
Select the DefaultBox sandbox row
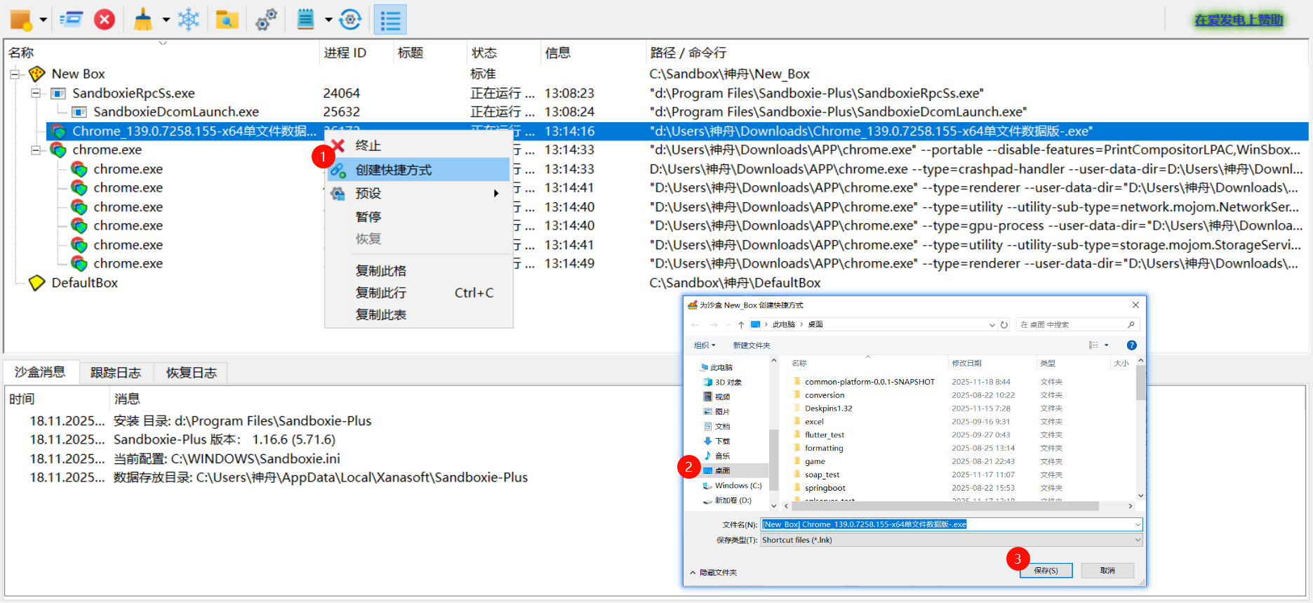click(84, 283)
